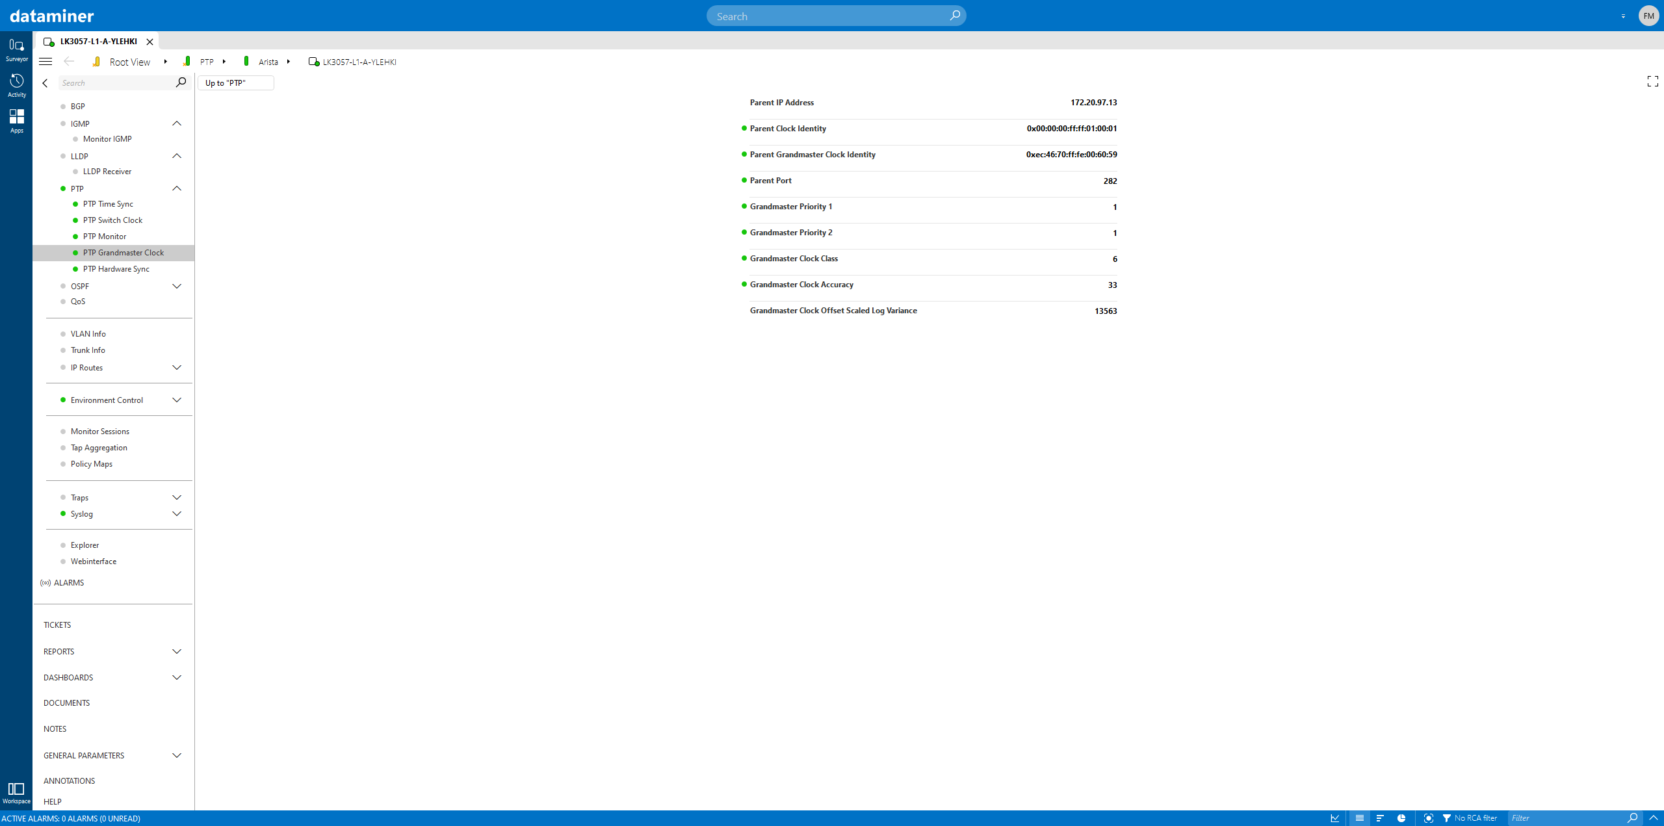The height and width of the screenshot is (826, 1664).
Task: Click Root View breadcrumb link
Action: pos(130,62)
